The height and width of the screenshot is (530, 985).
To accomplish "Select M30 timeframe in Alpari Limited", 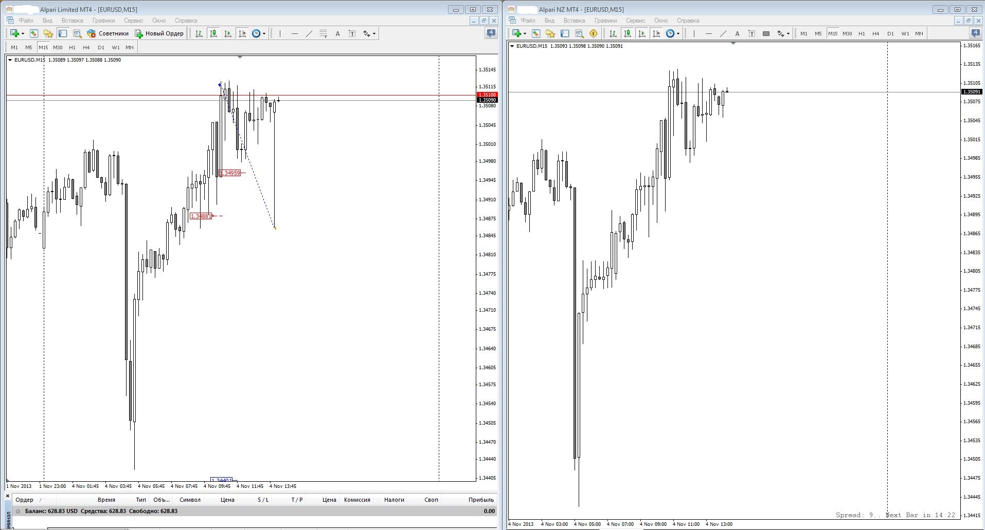I will 58,47.
